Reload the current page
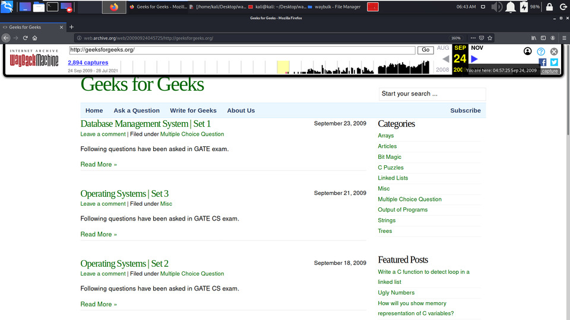570x320 pixels. coord(25,38)
